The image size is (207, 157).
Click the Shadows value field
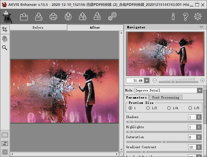pyautogui.click(x=192, y=117)
